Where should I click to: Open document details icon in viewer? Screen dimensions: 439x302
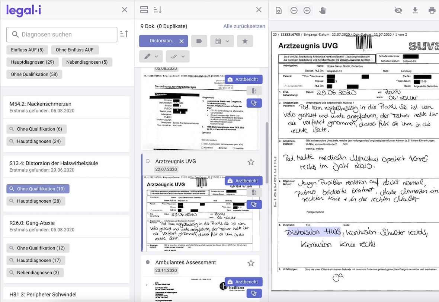(x=279, y=11)
